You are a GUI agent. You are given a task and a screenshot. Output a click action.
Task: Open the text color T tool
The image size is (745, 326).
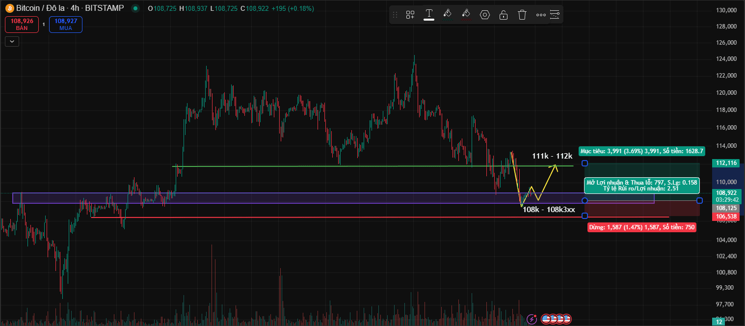[429, 14]
